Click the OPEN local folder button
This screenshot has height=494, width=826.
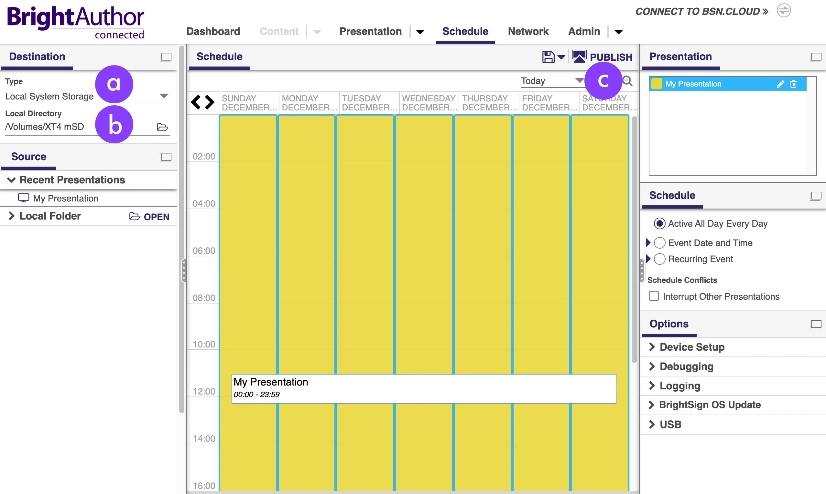point(149,217)
